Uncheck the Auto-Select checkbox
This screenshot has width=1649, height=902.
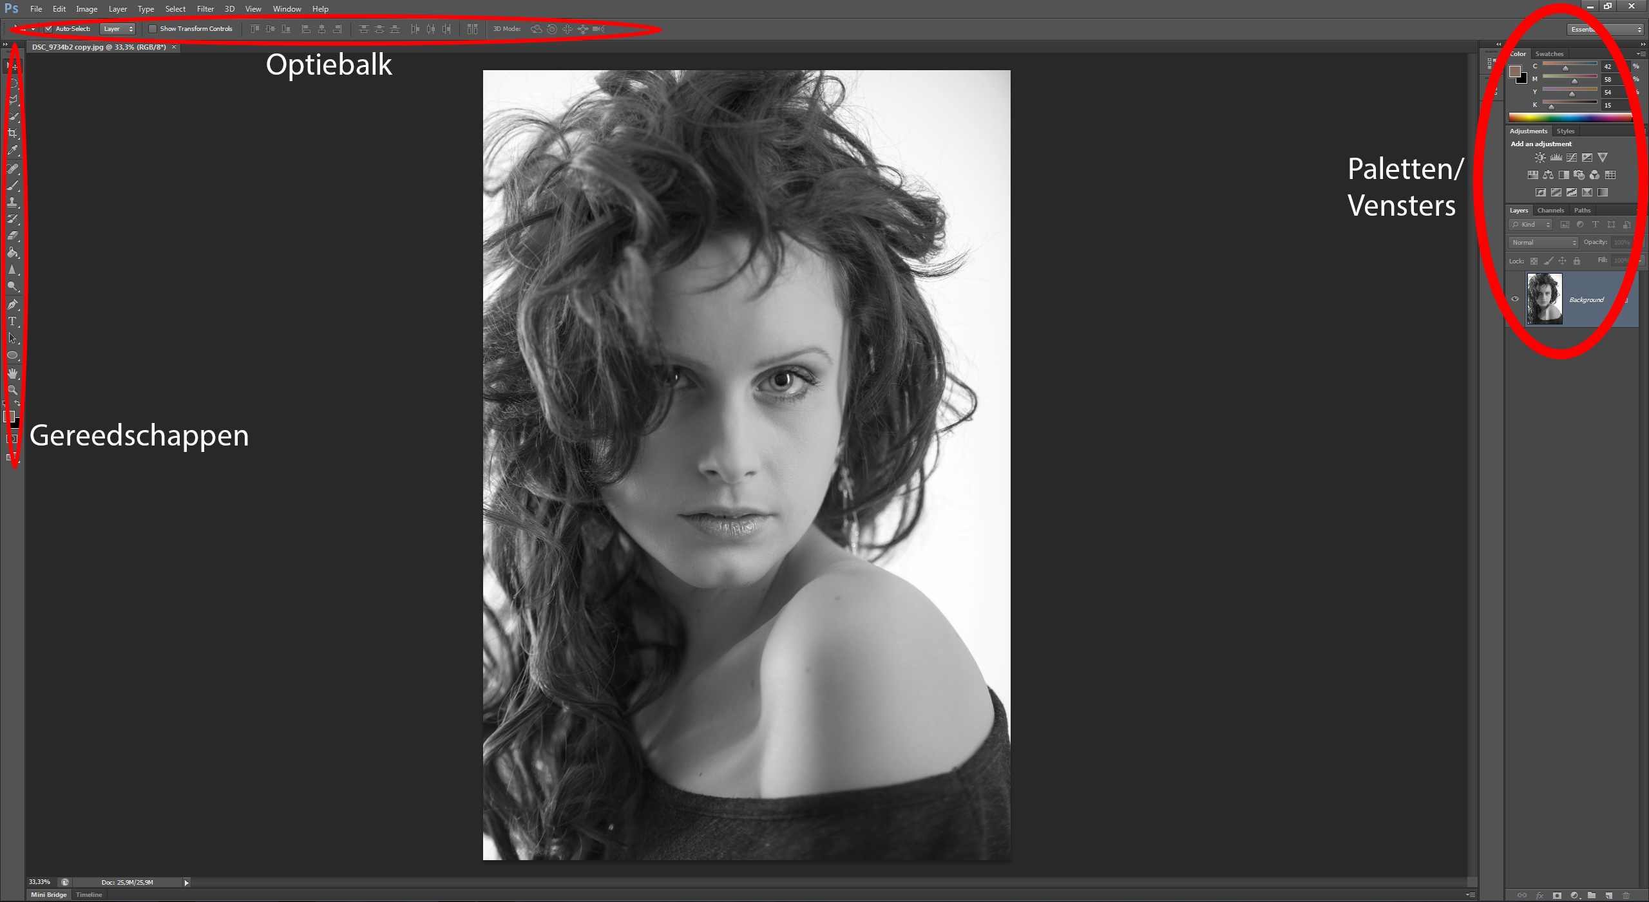click(x=48, y=29)
